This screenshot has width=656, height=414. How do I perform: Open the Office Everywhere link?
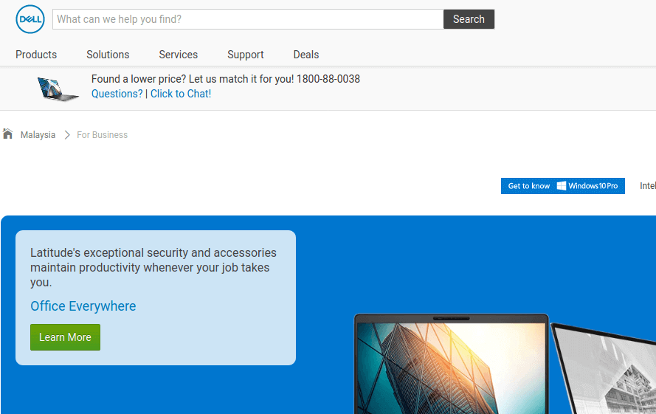click(x=83, y=306)
